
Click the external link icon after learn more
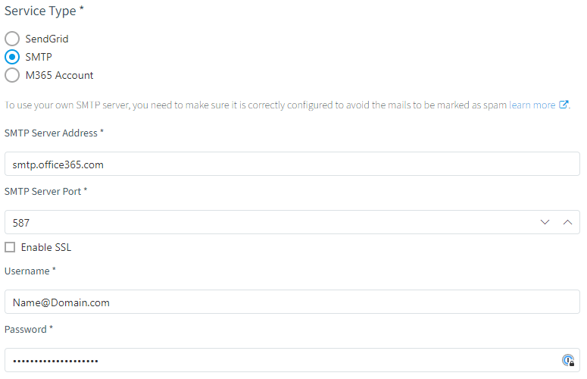coord(564,105)
